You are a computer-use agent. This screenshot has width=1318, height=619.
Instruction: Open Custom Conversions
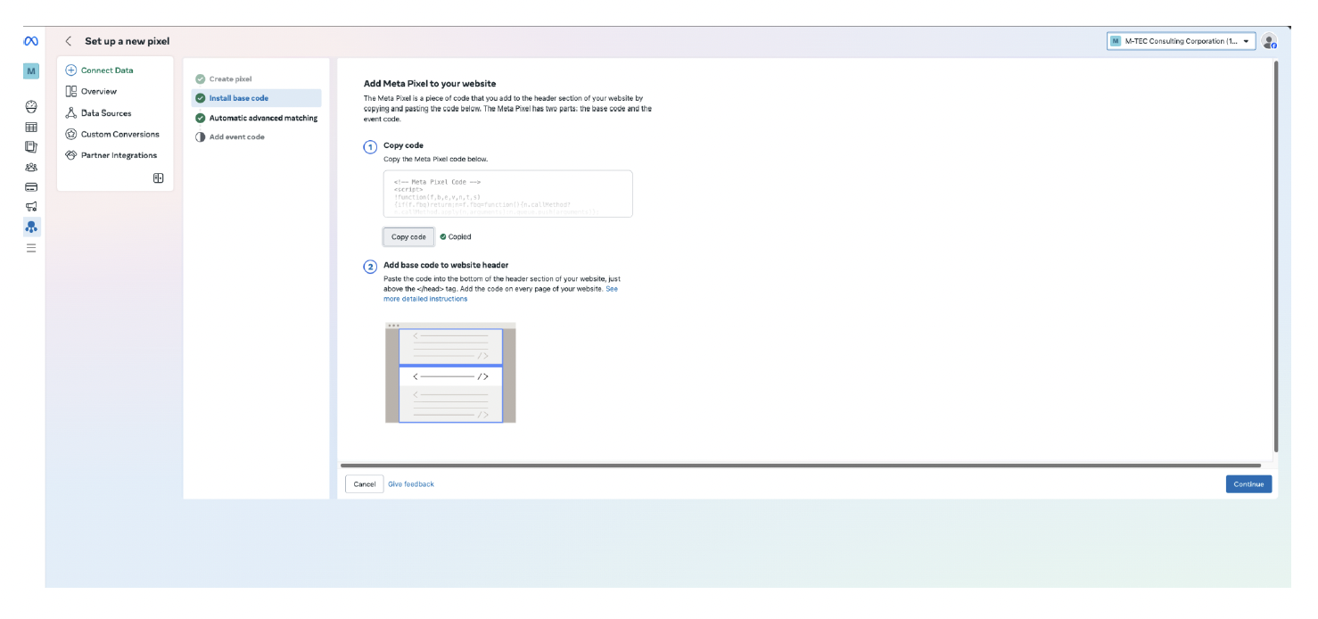click(x=112, y=134)
